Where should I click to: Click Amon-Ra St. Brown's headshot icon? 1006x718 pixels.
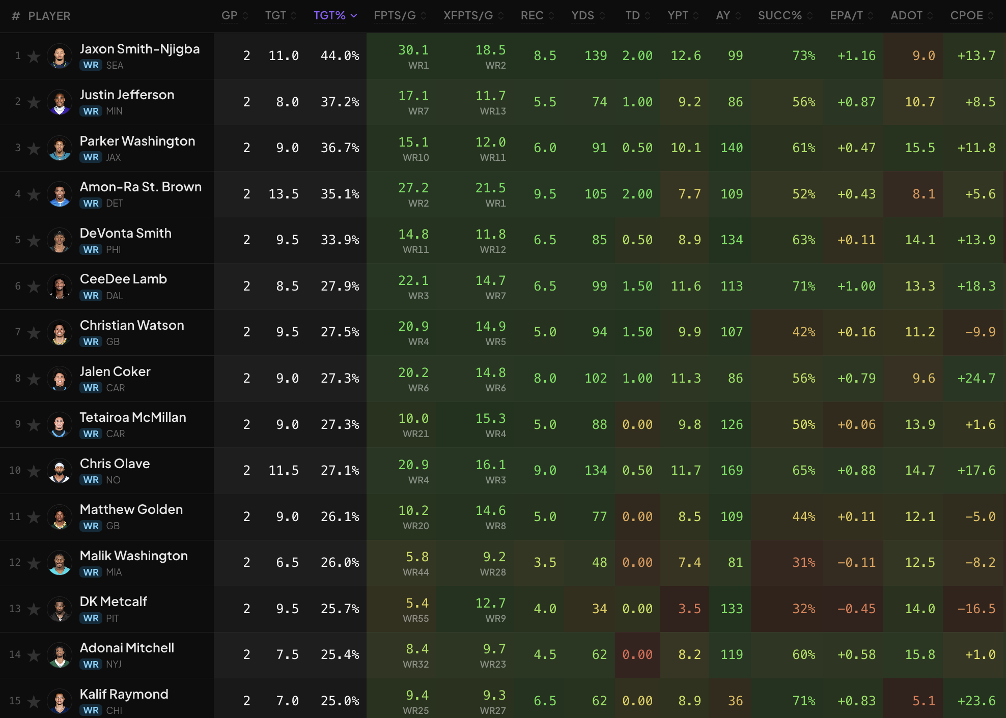pyautogui.click(x=60, y=194)
